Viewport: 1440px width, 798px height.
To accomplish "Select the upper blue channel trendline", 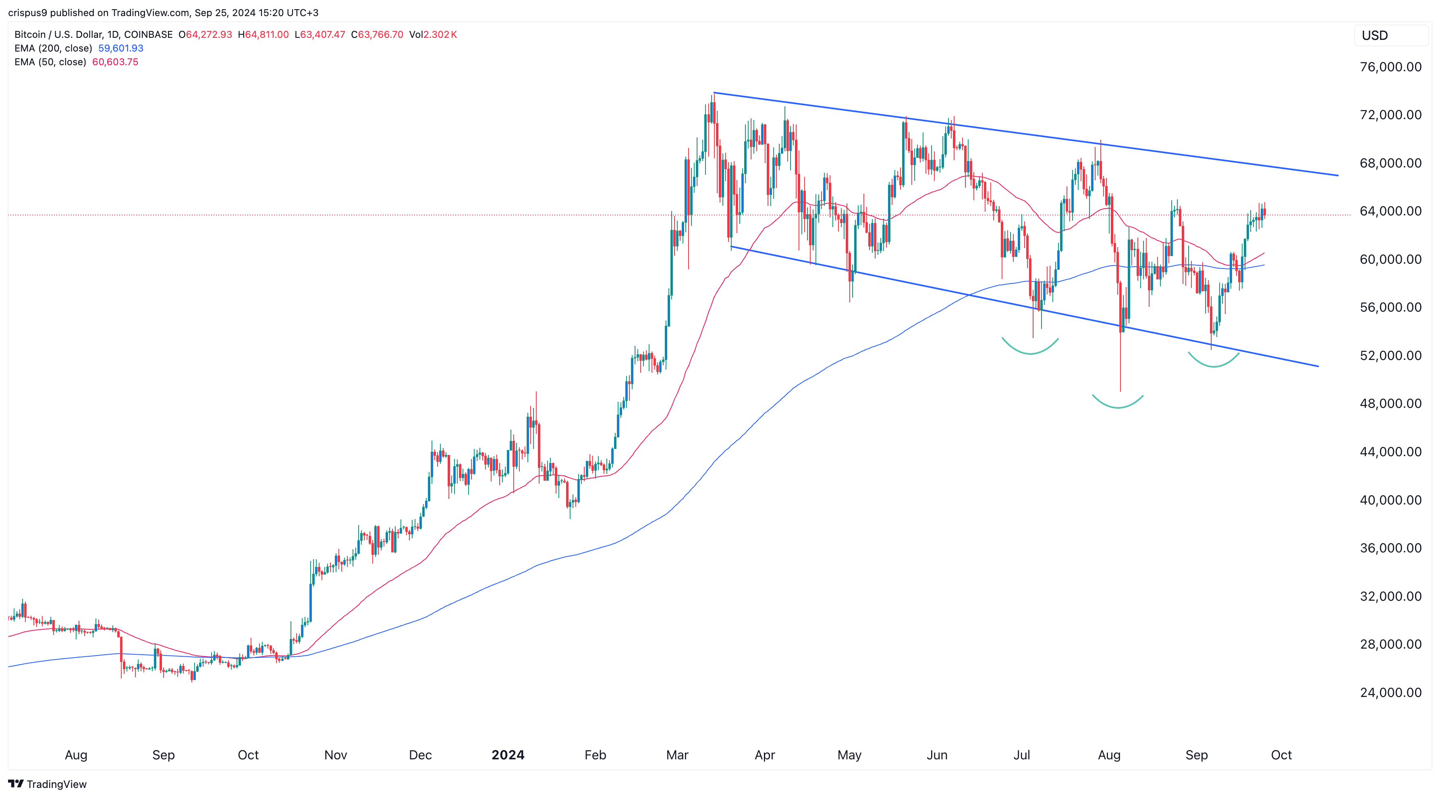I will point(1026,134).
